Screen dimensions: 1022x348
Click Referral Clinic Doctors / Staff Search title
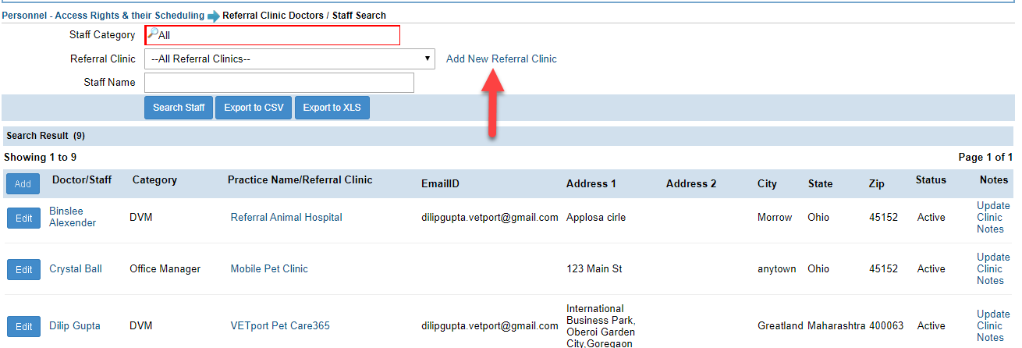coord(304,15)
